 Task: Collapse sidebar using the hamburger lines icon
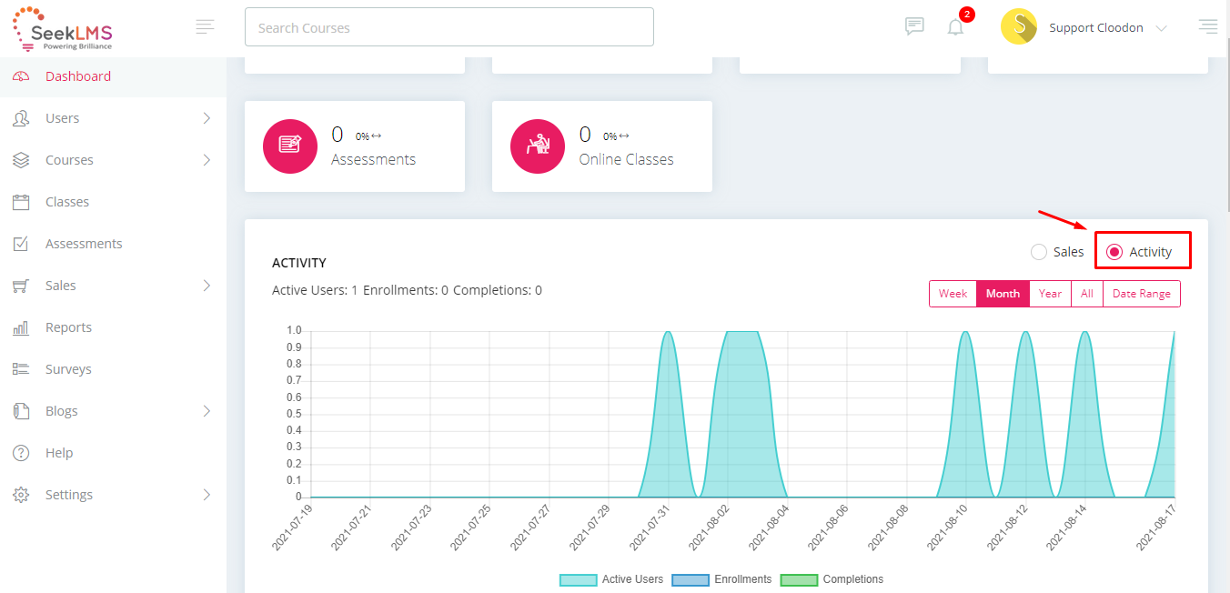point(206,26)
